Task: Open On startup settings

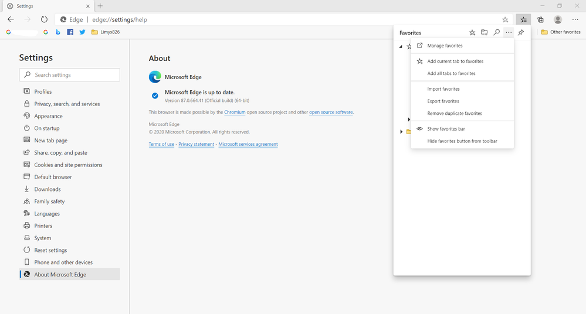Action: point(70,128)
